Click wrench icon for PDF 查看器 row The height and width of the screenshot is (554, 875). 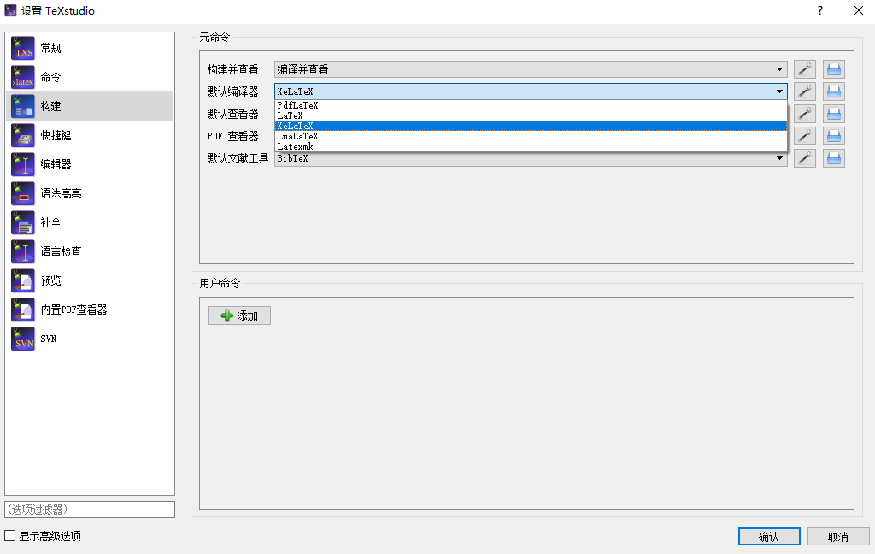pos(805,136)
